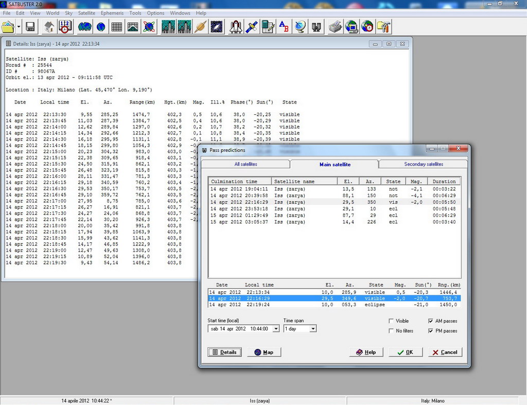Expand the arrow next to the open-folder icon
Screen dimensions: 527x405
(x=19, y=27)
